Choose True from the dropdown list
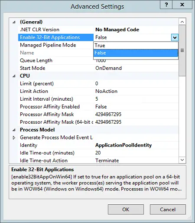 136,46
